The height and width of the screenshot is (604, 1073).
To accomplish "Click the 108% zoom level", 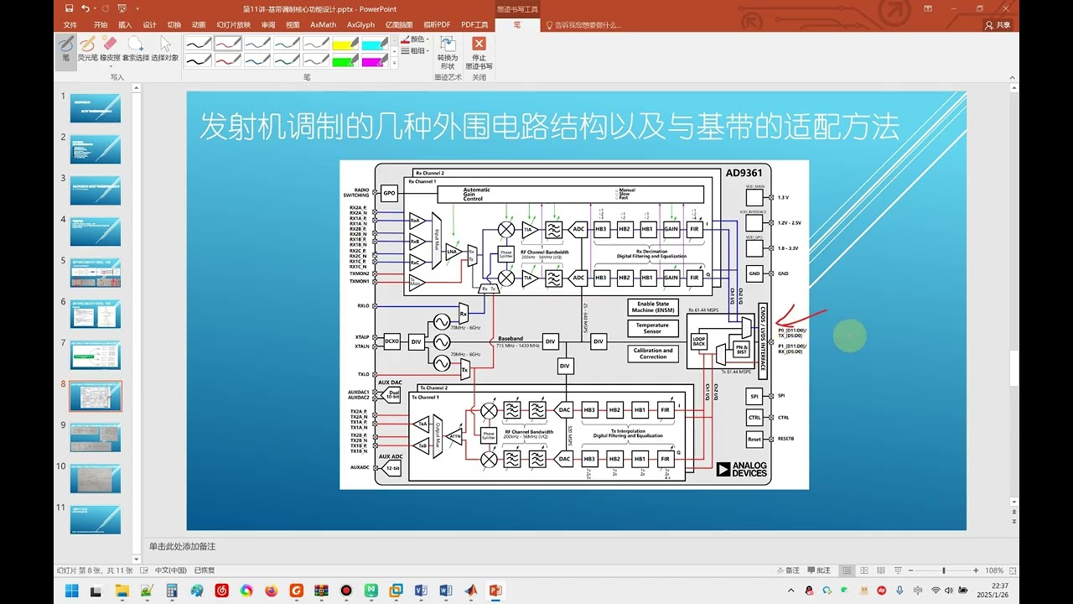I will [x=994, y=570].
